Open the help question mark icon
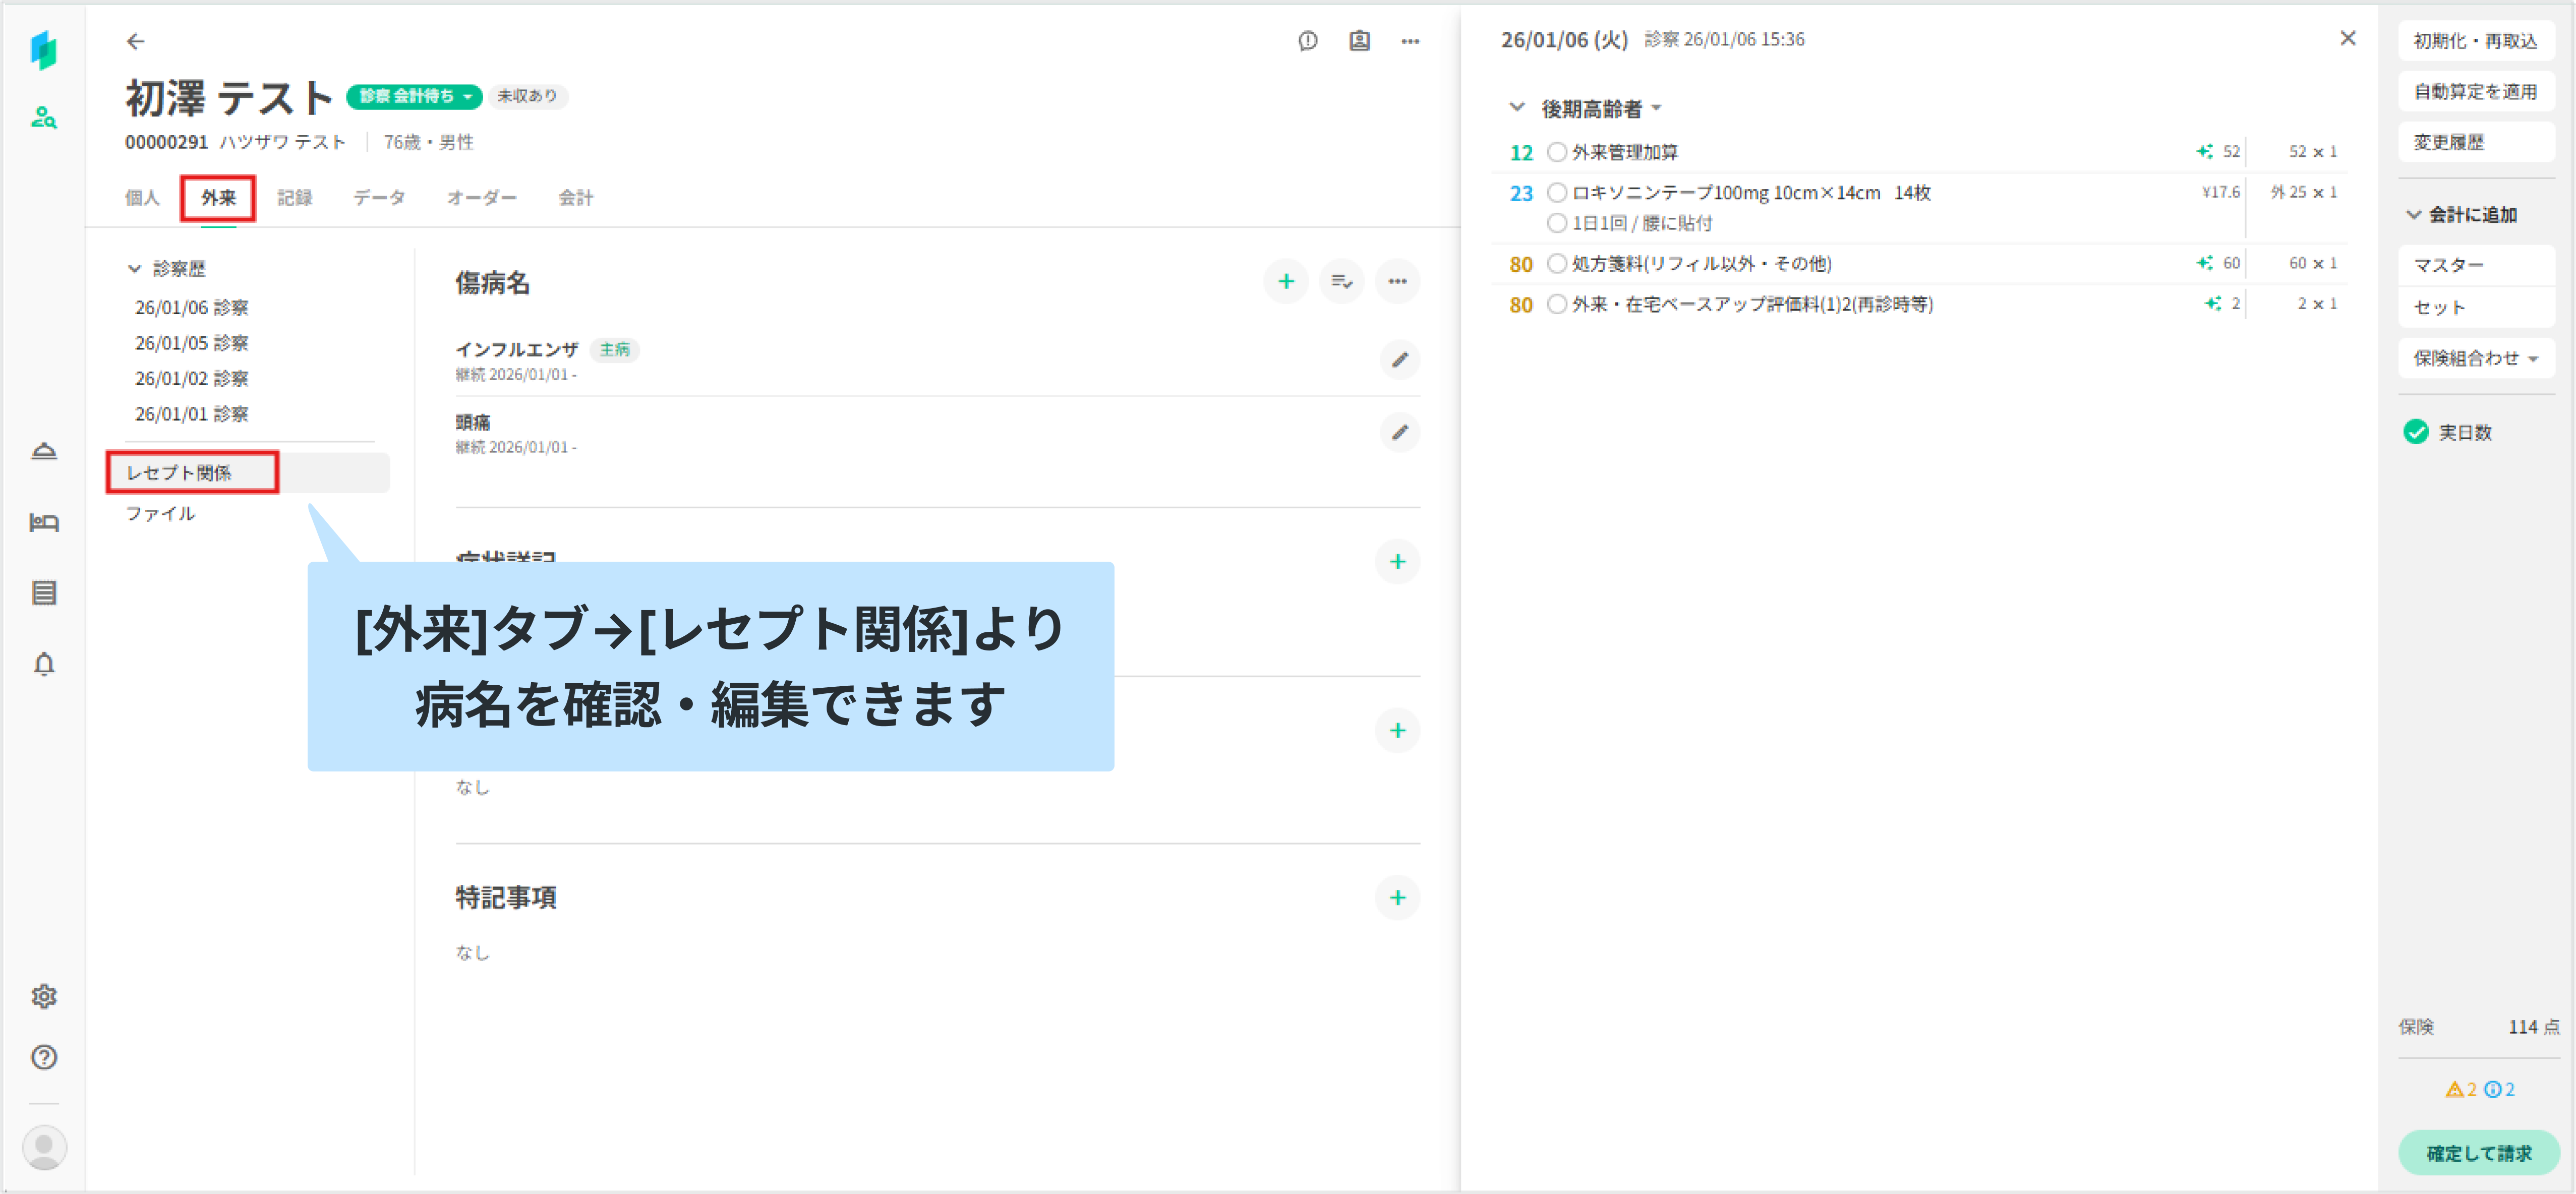Viewport: 2576px width, 1194px height. tap(43, 1057)
